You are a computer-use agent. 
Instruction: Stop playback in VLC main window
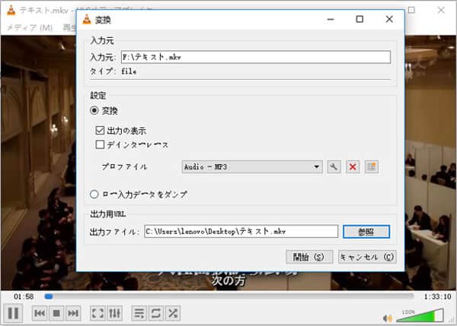coord(56,313)
